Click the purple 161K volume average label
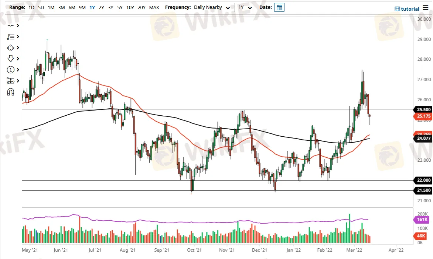 (x=422, y=220)
